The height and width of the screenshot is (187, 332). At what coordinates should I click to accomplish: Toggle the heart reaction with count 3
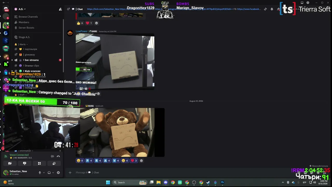pyautogui.click(x=134, y=161)
